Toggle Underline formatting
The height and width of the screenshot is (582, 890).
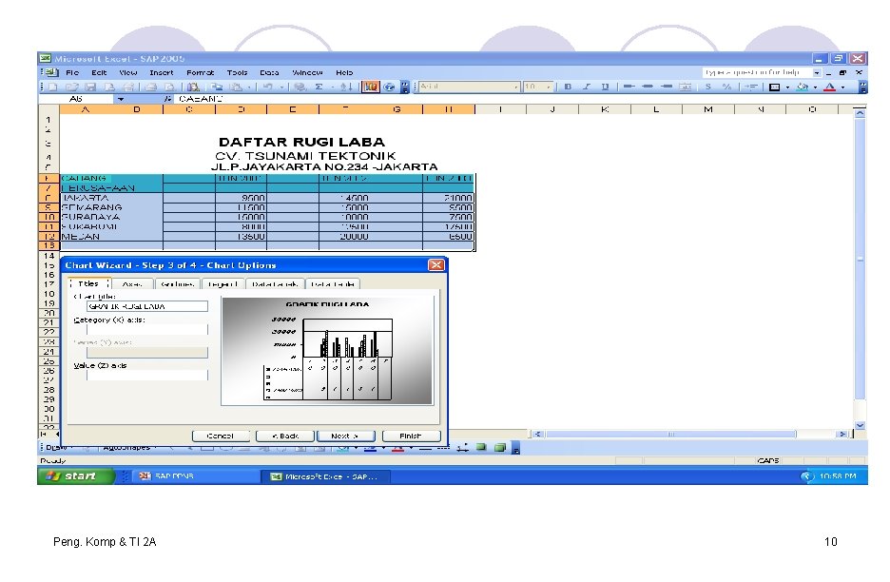point(605,87)
